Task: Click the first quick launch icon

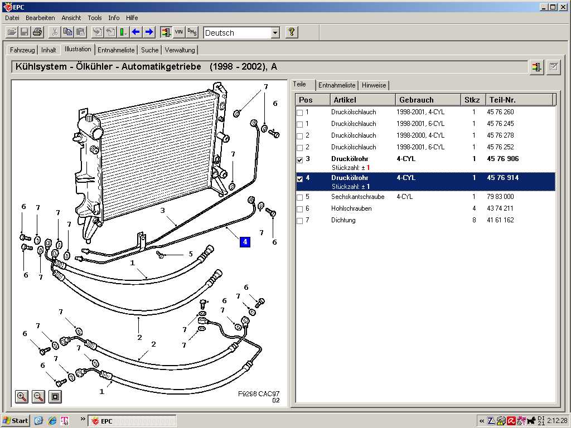Action: tap(38, 421)
